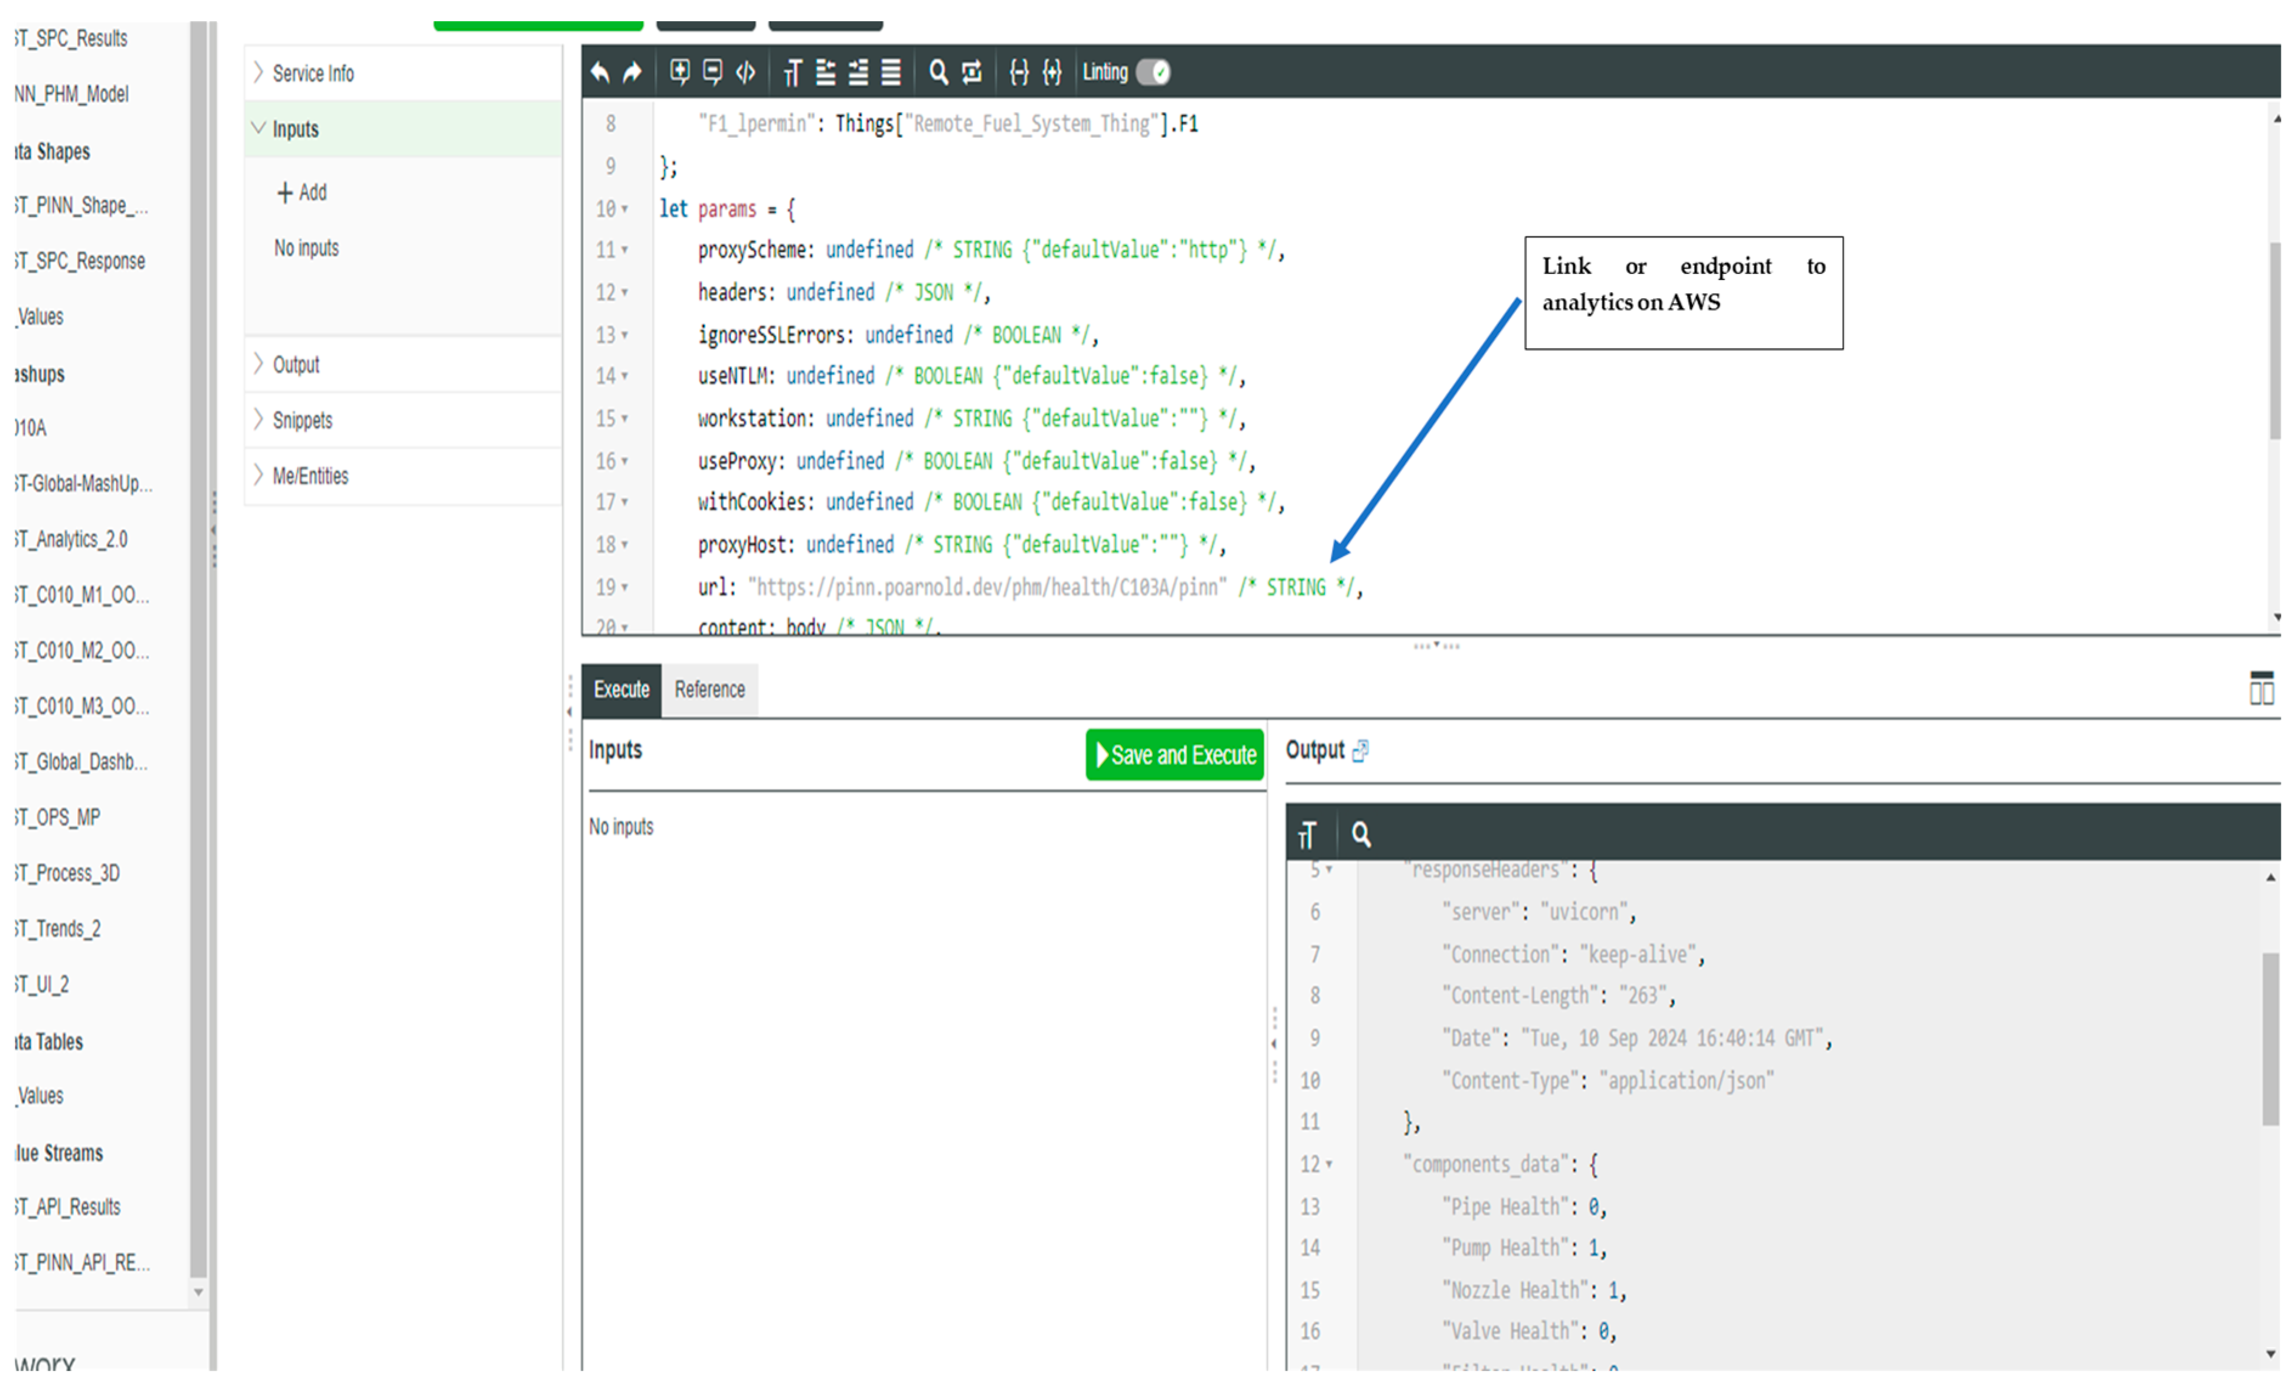Click the Save and Execute button
This screenshot has width=2293, height=1388.
pos(1175,755)
